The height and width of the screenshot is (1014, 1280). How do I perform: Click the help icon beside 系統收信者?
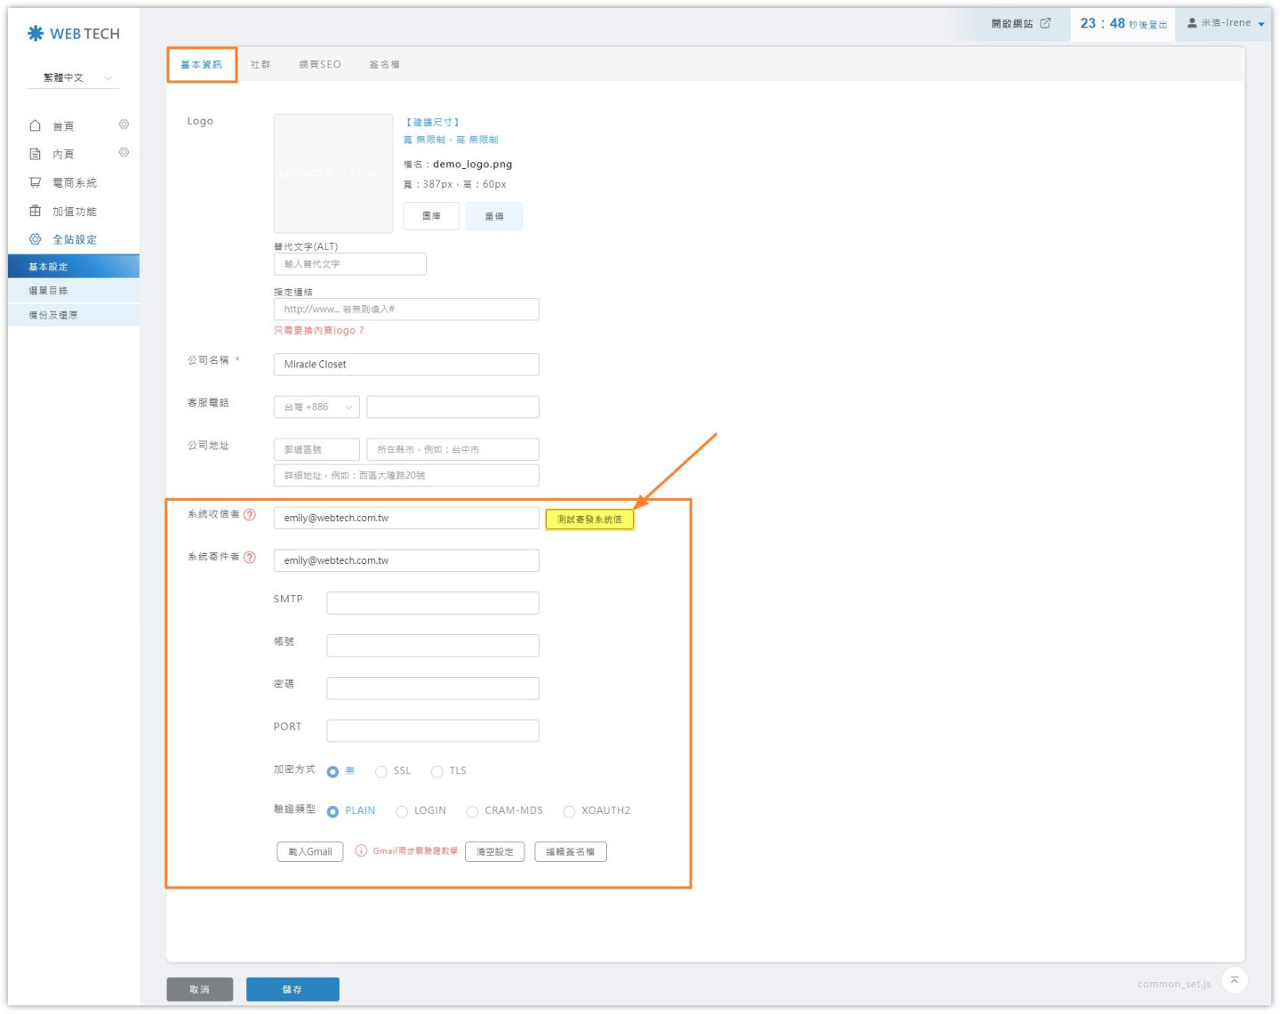pyautogui.click(x=250, y=515)
